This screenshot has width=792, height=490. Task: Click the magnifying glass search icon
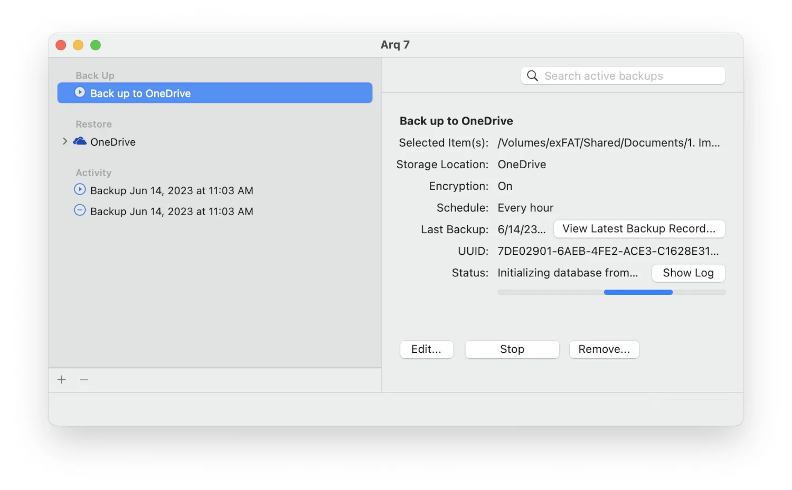click(532, 76)
